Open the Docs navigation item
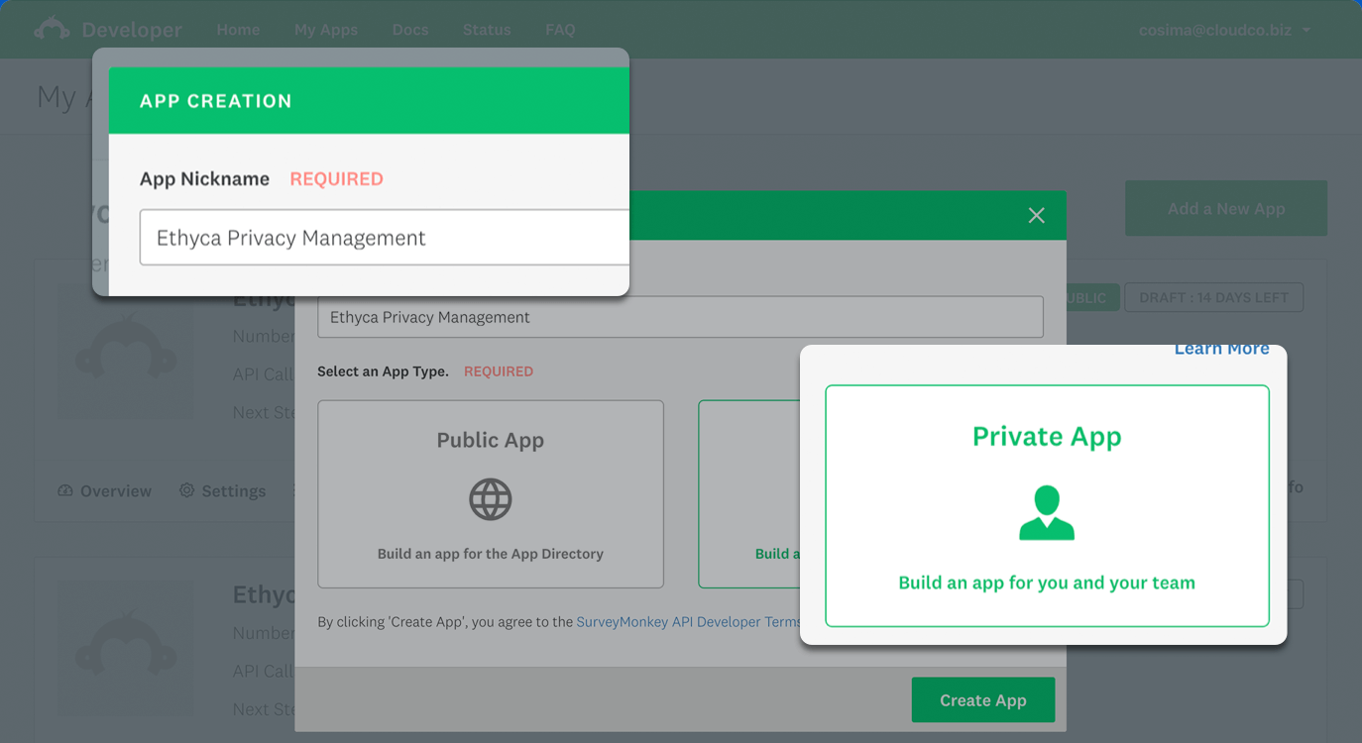1362x743 pixels. point(410,30)
